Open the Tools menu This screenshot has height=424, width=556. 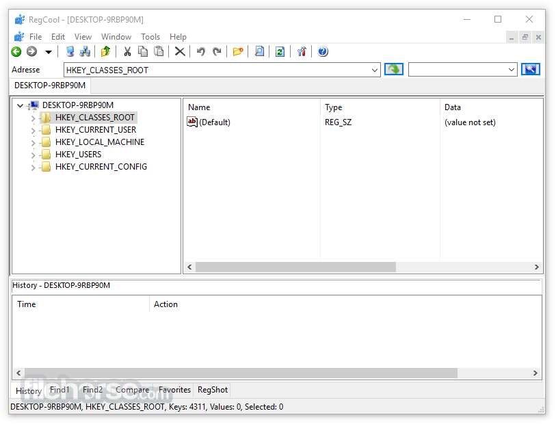click(150, 37)
